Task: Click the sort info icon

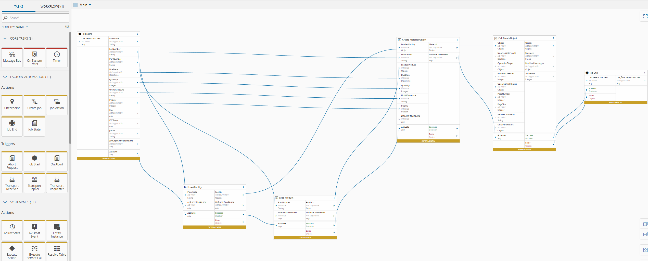Action: coord(67,27)
